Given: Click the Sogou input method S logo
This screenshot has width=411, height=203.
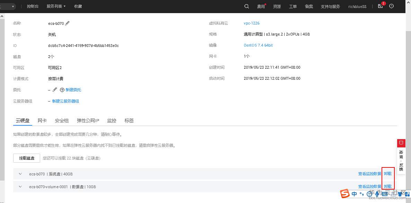Looking at the screenshot, I should coord(345,194).
